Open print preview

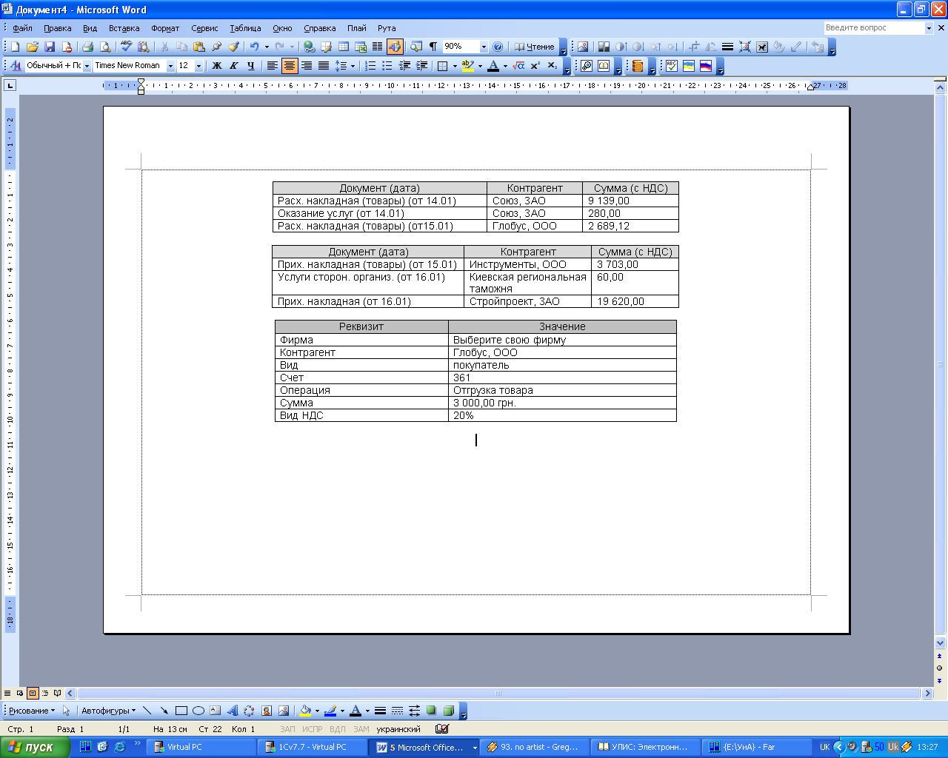pyautogui.click(x=105, y=47)
